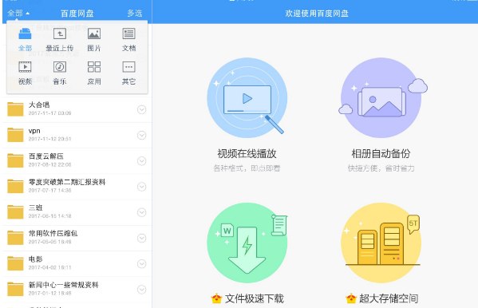Select the 大合唱 folder name
Screen dimensions: 478x308
coord(39,105)
